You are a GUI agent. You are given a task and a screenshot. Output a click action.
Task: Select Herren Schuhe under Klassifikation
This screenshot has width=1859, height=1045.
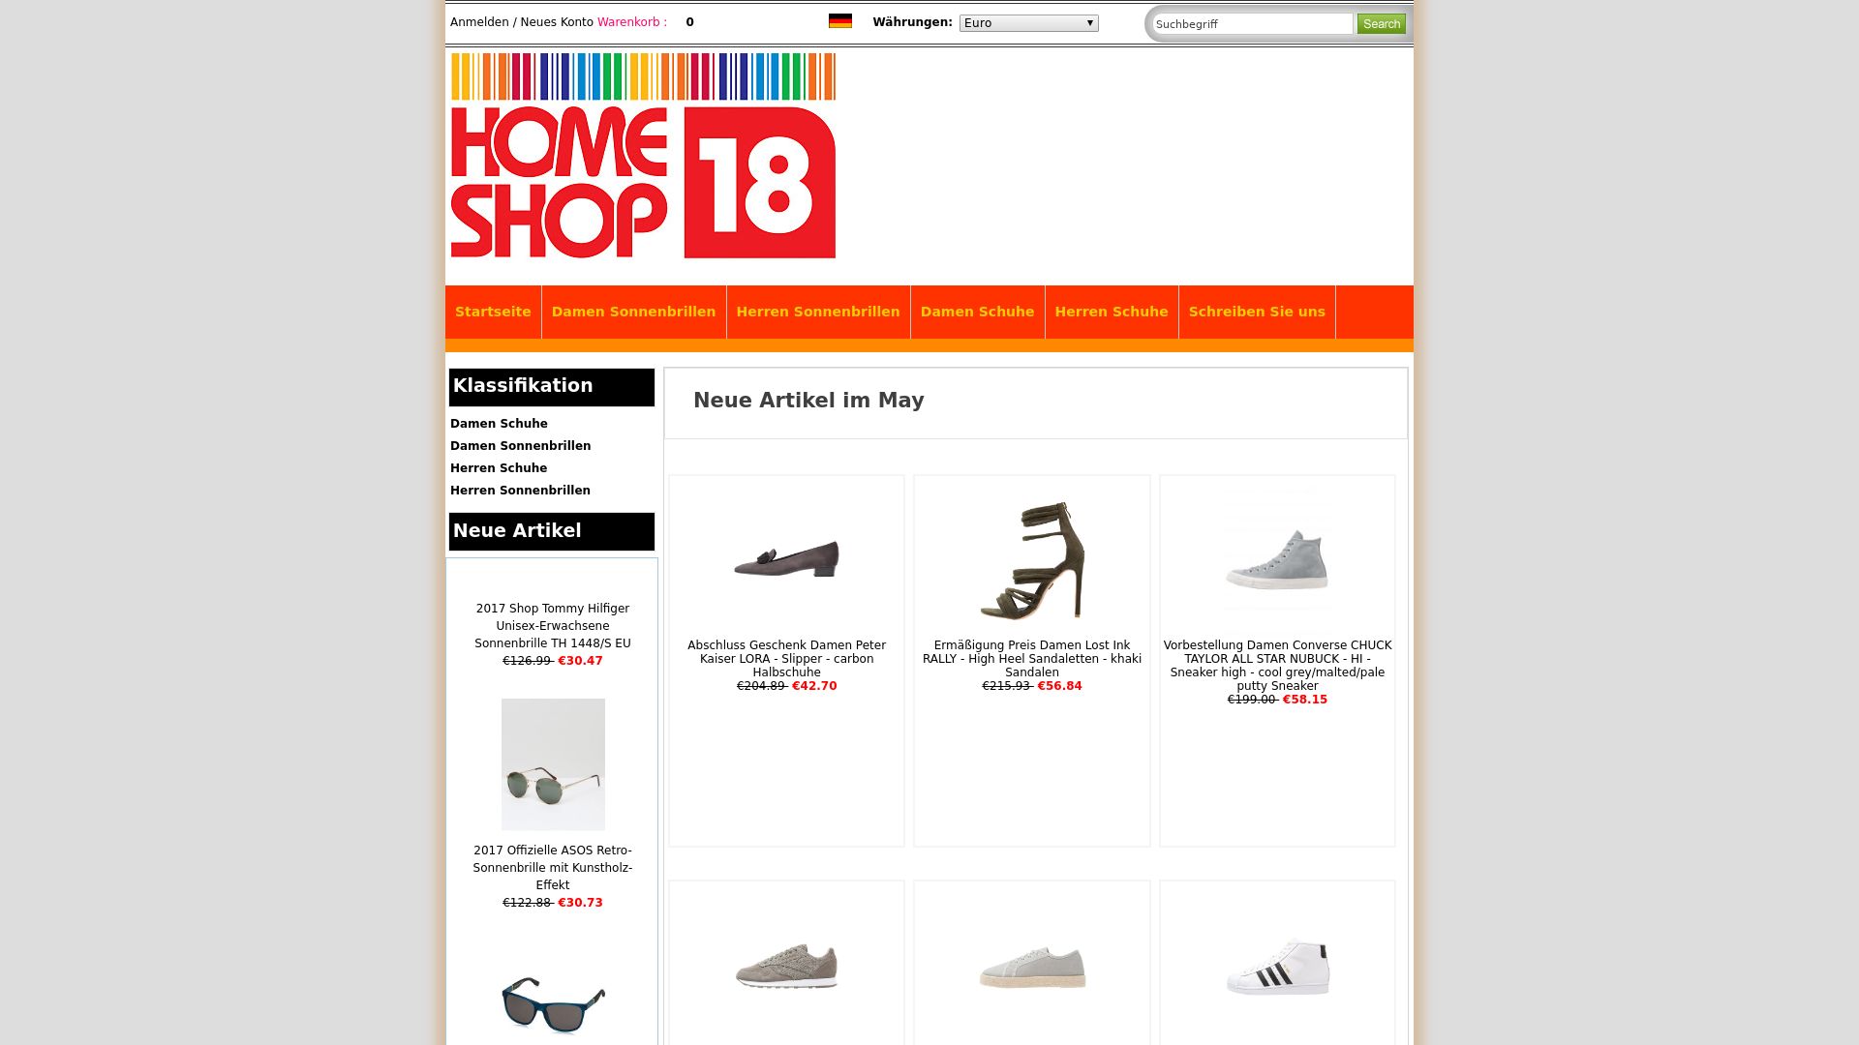click(499, 468)
